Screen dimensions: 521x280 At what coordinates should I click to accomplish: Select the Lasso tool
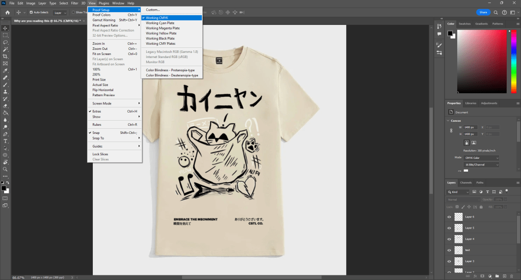tap(5, 42)
